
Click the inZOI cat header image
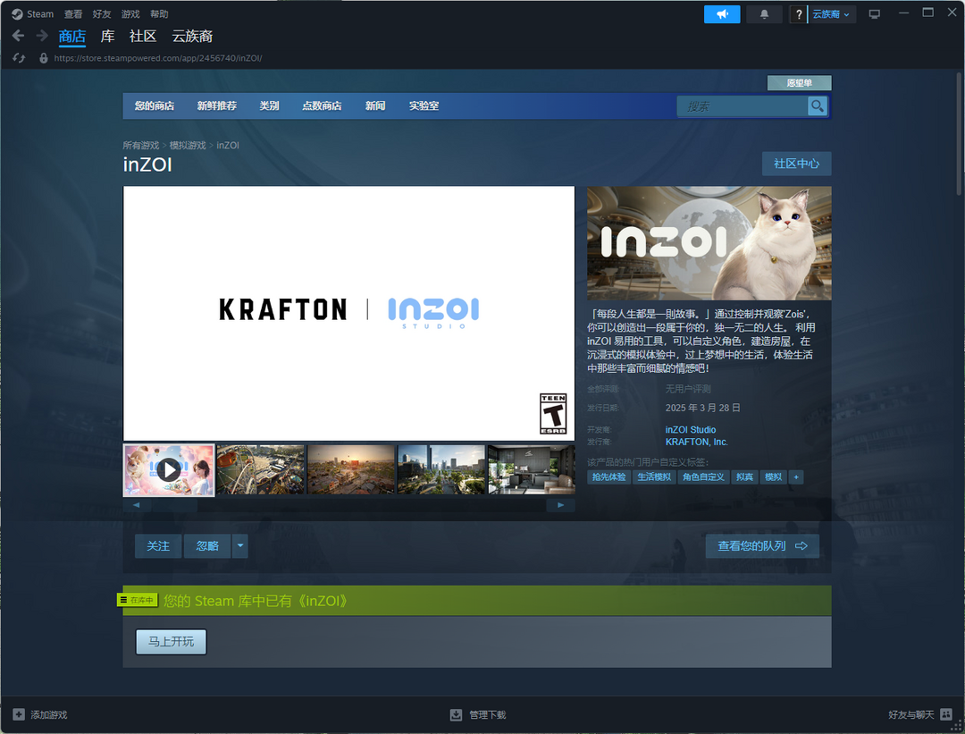click(709, 243)
